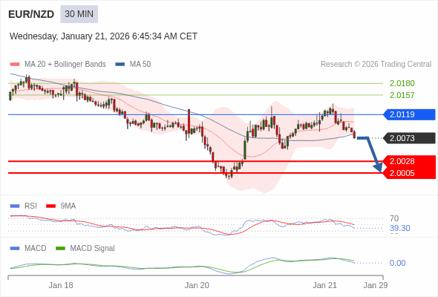
Task: Click the 9MA legend label
Action: [x=68, y=206]
